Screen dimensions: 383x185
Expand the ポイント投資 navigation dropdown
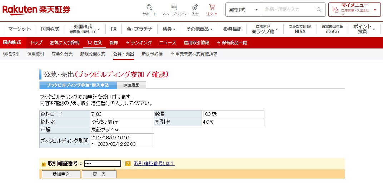tap(364, 29)
